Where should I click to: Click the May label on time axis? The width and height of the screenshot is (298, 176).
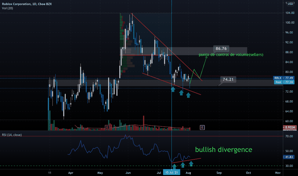point(100,173)
